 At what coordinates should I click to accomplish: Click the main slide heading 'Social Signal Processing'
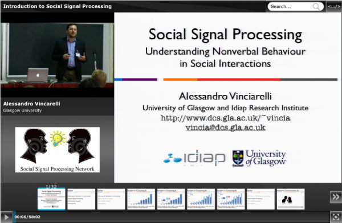click(x=225, y=35)
